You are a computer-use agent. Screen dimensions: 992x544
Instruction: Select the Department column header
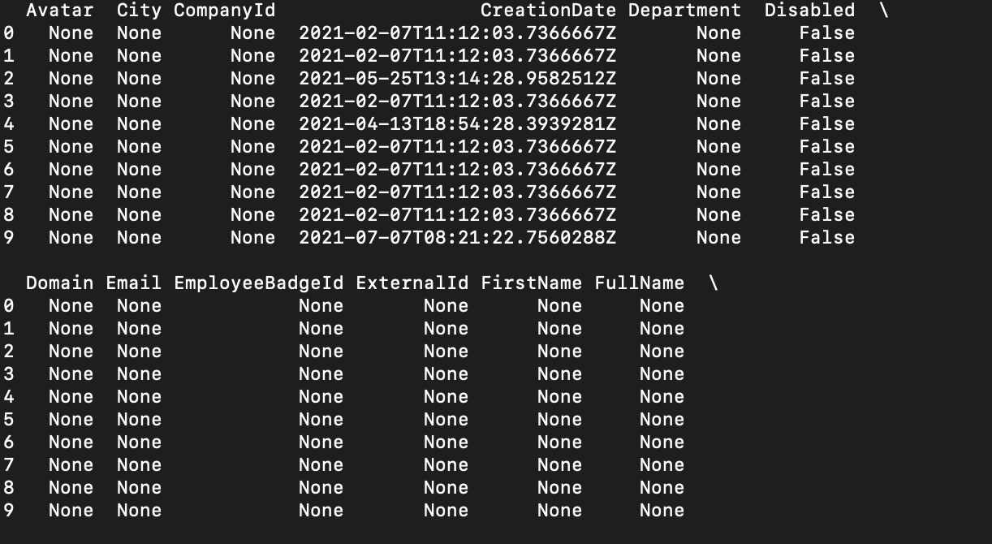(x=684, y=11)
